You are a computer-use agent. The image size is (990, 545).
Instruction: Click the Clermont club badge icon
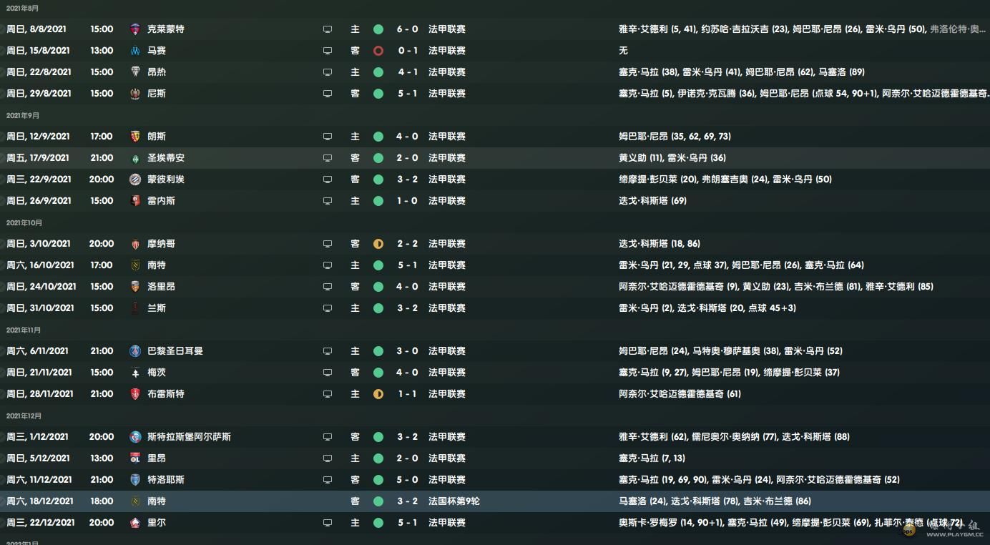[135, 29]
